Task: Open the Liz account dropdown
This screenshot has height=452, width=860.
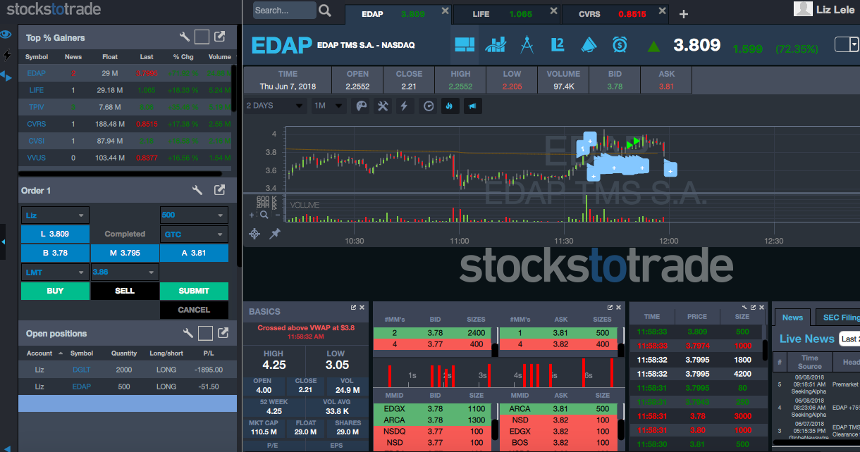Action: (55, 215)
